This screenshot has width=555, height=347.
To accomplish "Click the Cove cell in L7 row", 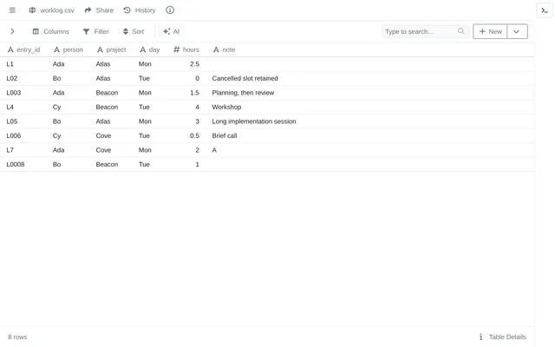I will (x=103, y=150).
